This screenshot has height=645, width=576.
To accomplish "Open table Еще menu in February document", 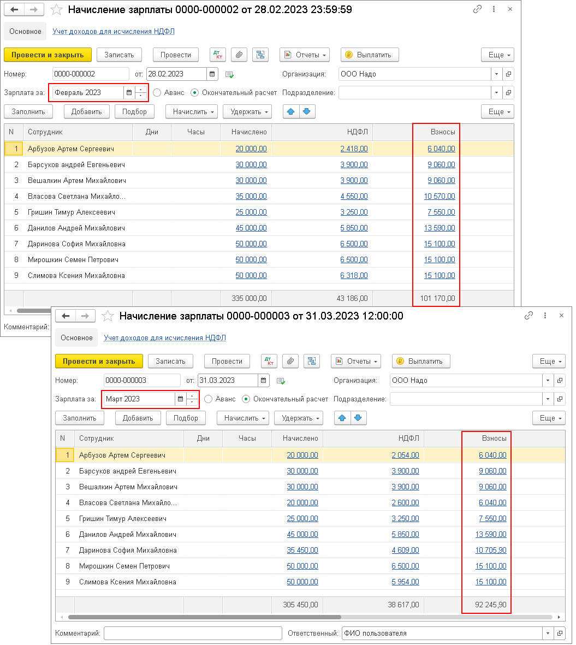I will (498, 111).
